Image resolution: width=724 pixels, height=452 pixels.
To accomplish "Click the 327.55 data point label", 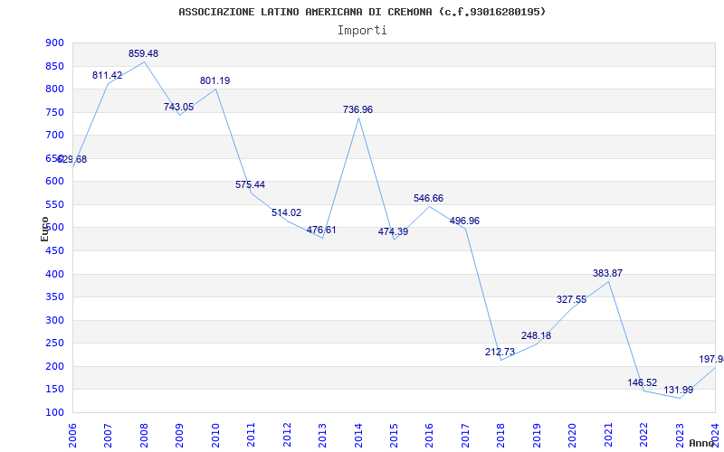I will [571, 300].
